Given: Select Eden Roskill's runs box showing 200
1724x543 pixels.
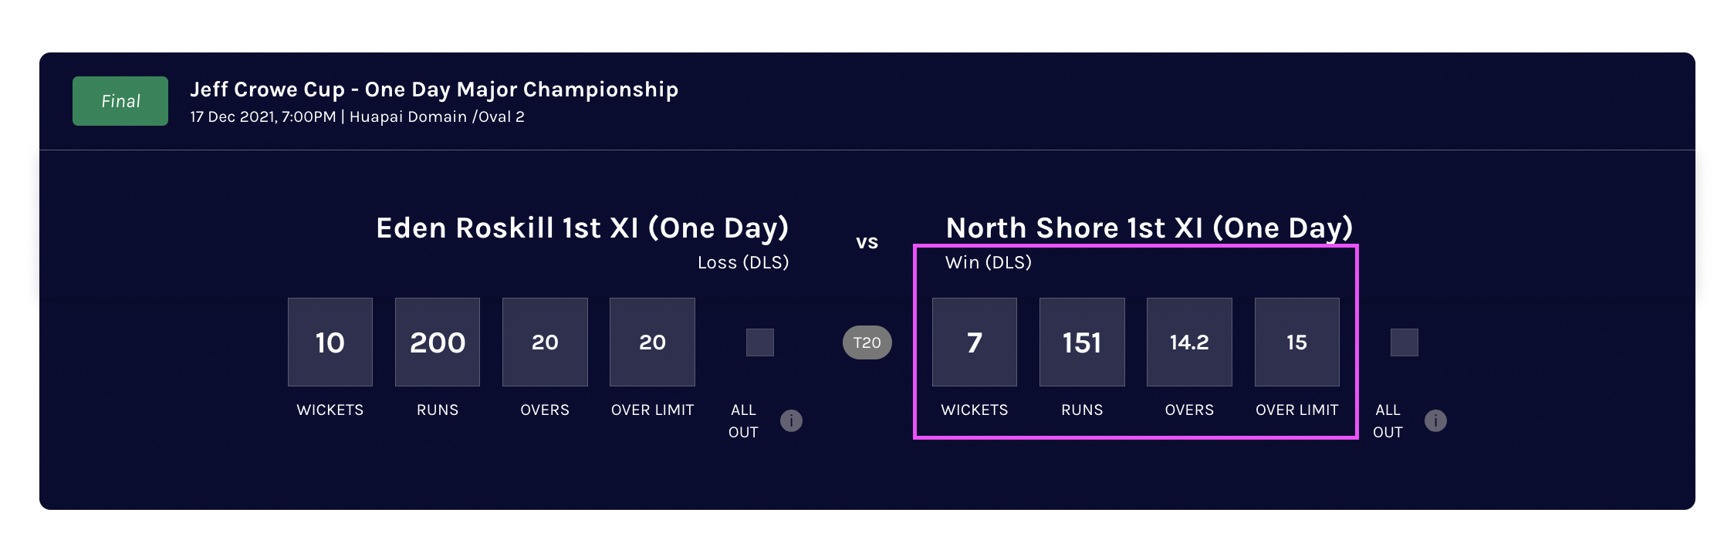Looking at the screenshot, I should (x=438, y=342).
